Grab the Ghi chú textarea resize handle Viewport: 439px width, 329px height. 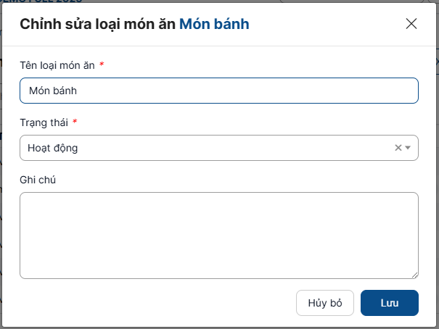click(414, 275)
